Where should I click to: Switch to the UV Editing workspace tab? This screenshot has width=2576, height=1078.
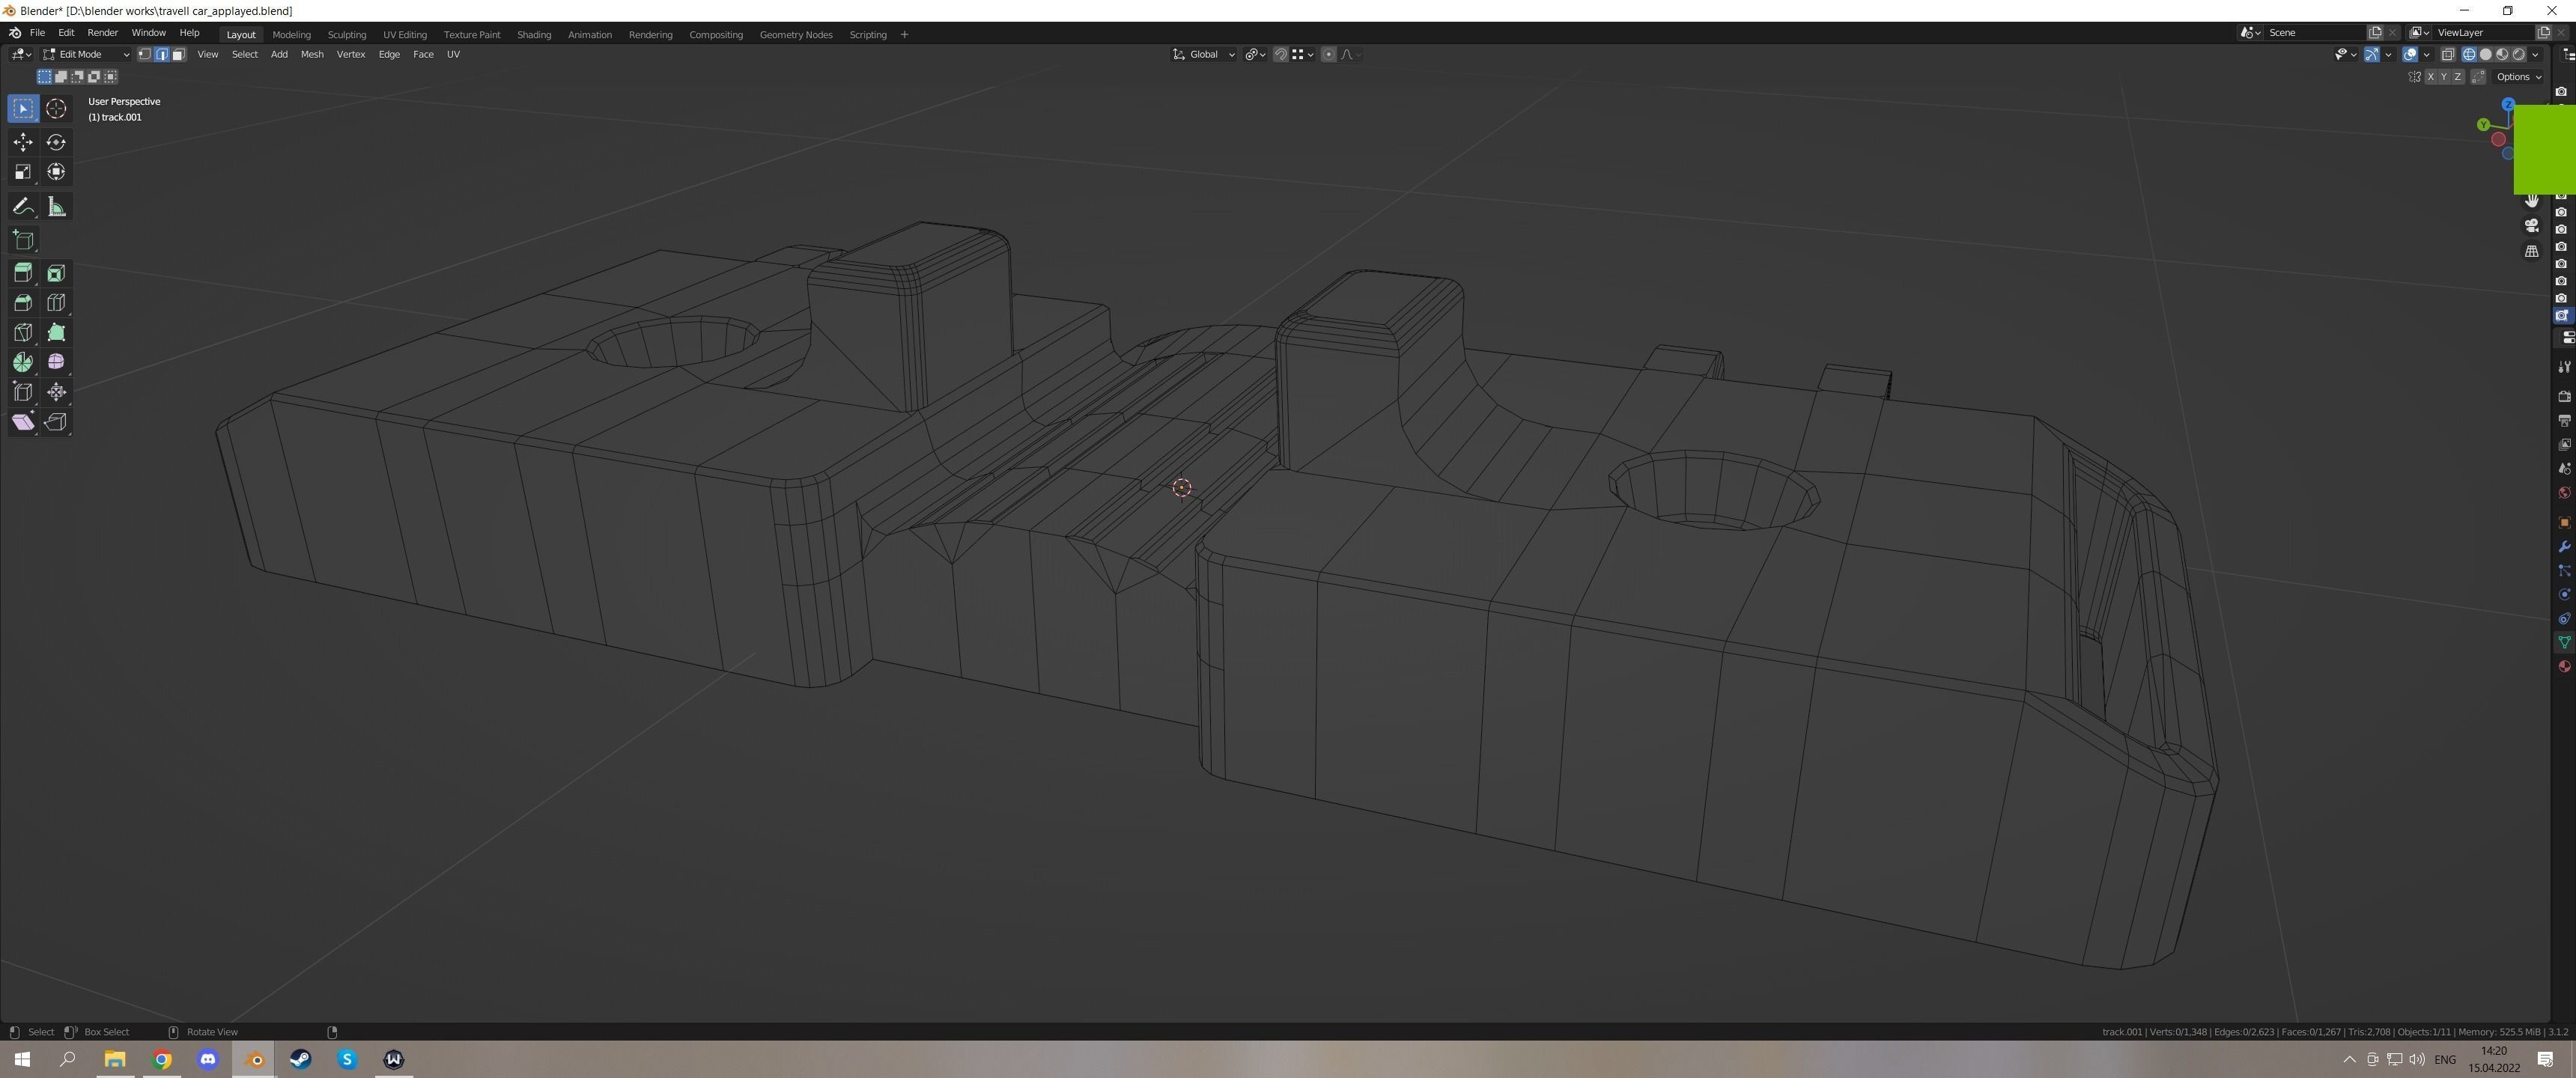coord(404,35)
